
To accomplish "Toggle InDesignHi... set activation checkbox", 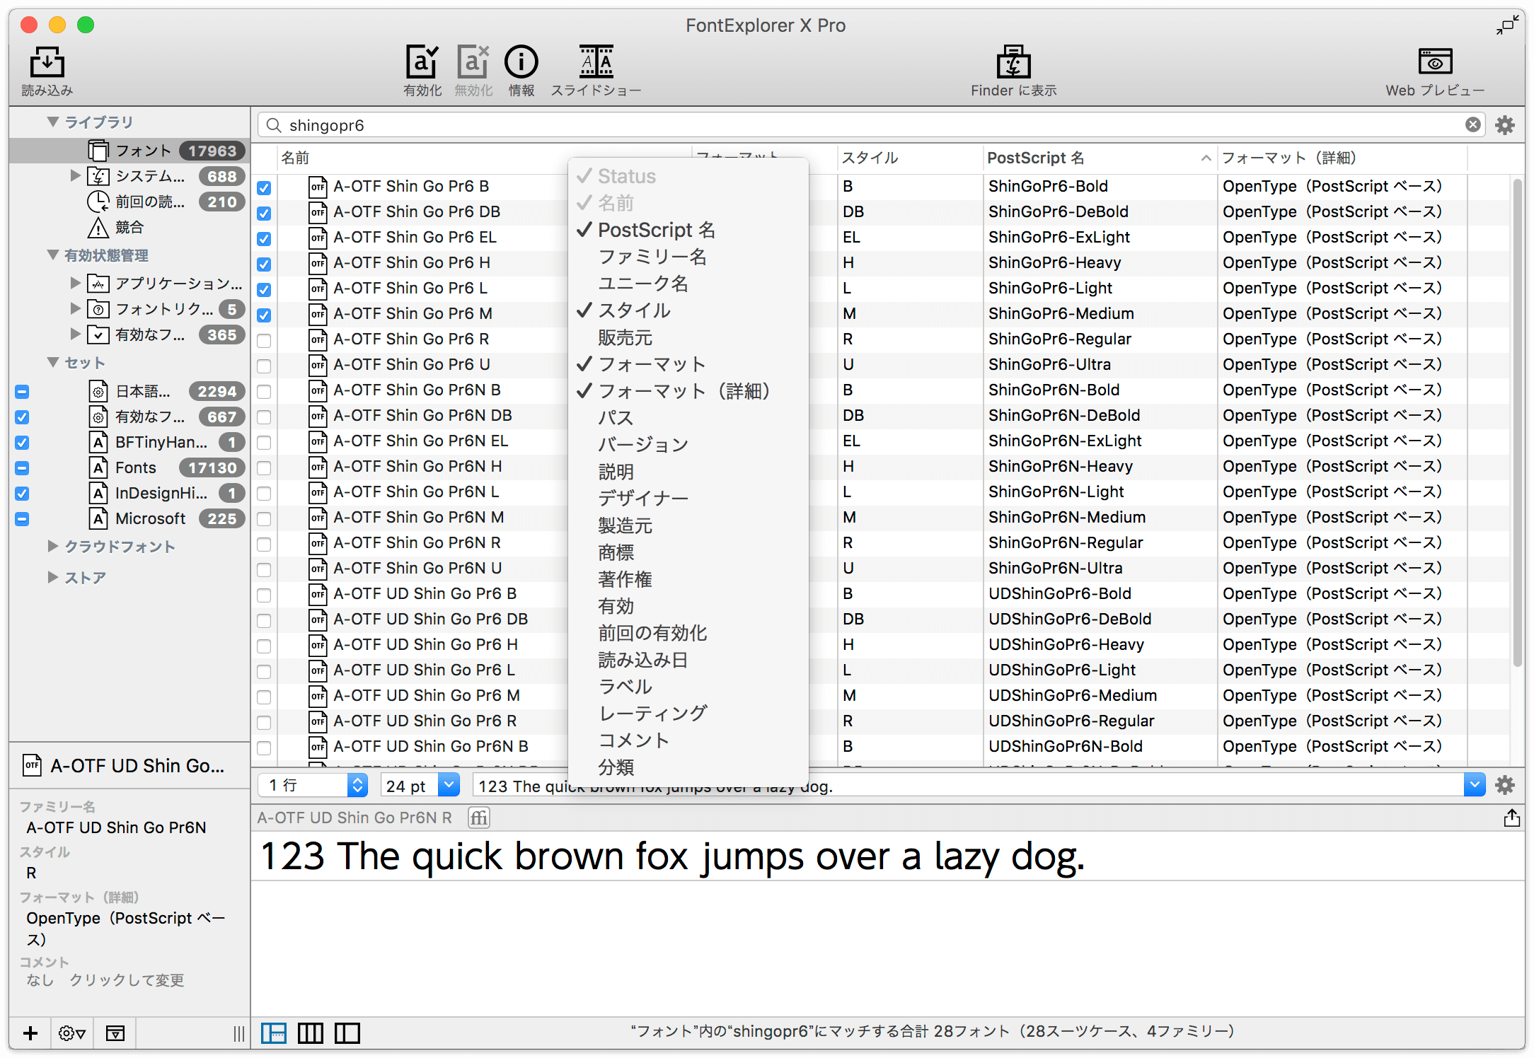I will tap(22, 493).
